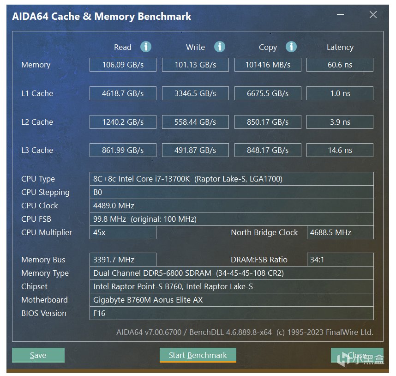Click the CPU FSB field 99.8 MHz
The image size is (396, 376).
(x=232, y=219)
